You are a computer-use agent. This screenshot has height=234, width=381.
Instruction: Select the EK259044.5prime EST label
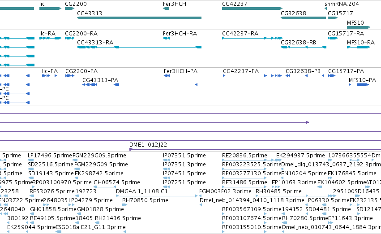(31, 227)
